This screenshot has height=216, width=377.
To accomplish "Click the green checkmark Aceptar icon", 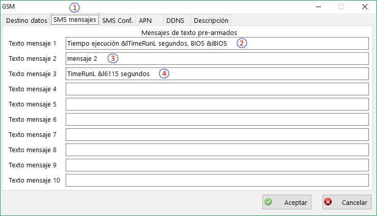I will [269, 202].
